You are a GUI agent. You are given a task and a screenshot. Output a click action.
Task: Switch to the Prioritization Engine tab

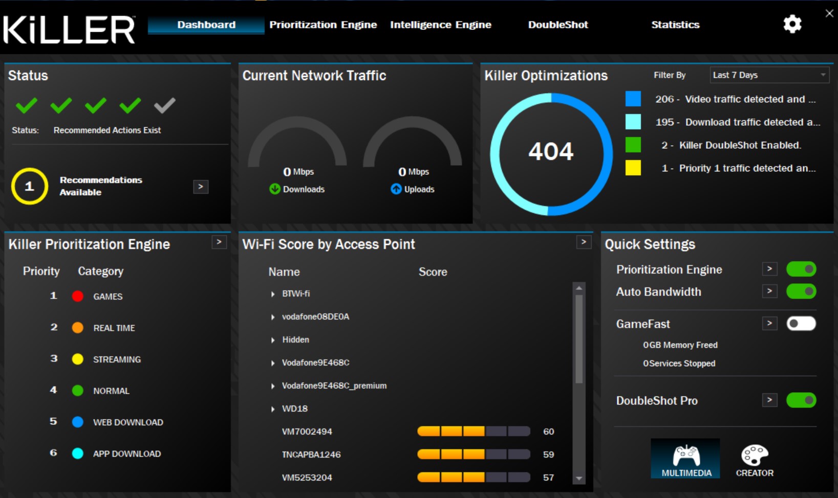pos(324,24)
